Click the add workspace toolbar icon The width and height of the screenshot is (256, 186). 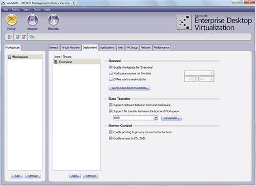pos(18,37)
